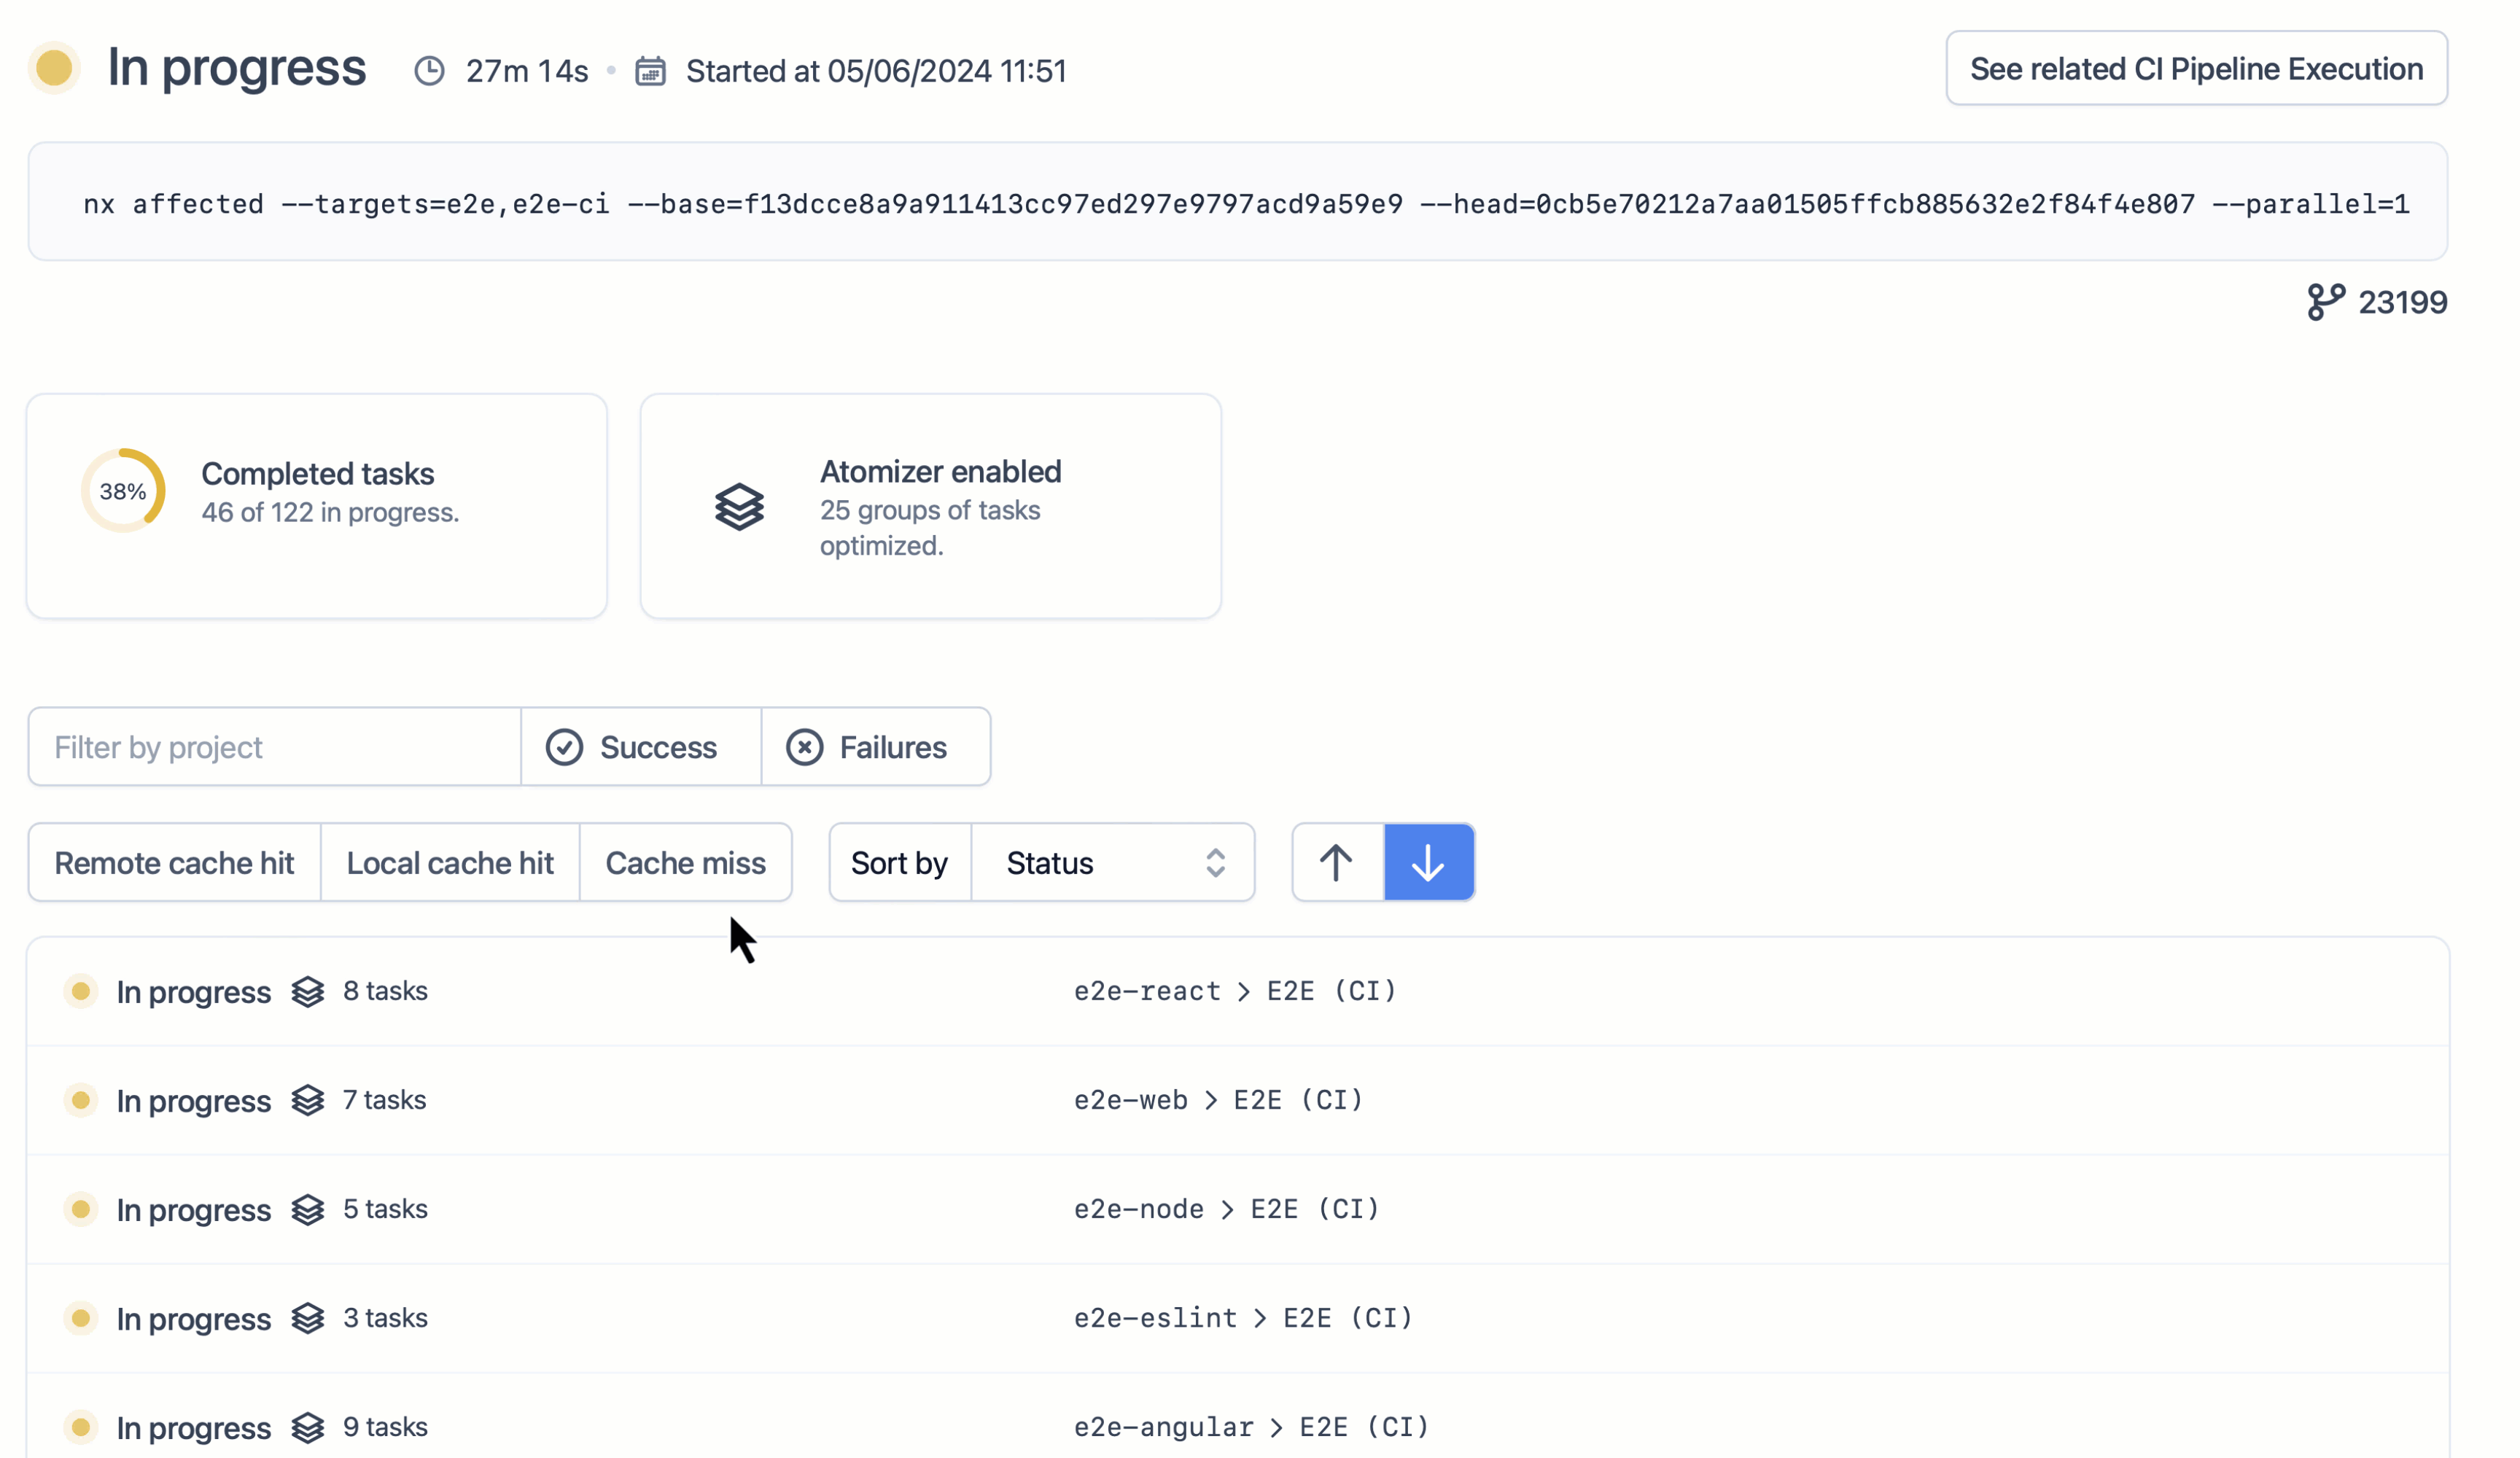The height and width of the screenshot is (1458, 2520).
Task: Click the clock icon next to duration
Action: click(x=429, y=70)
